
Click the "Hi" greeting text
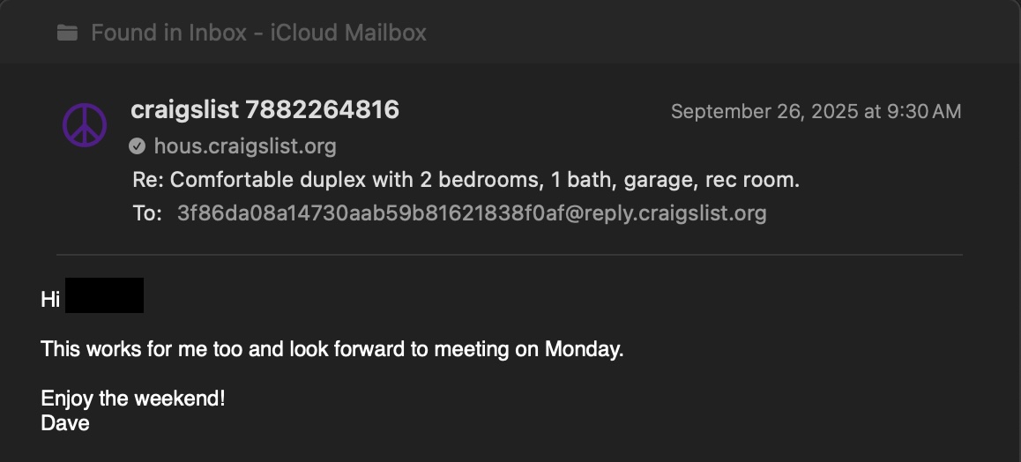[x=50, y=300]
